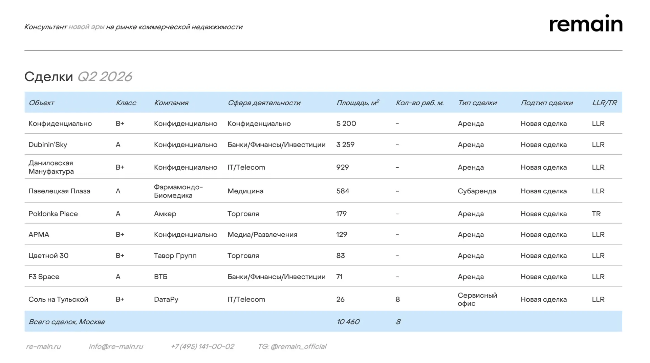Image resolution: width=650 pixels, height=363 pixels.
Task: Click 'Конфиденциально' company in the АРМА row
Action: (186, 234)
